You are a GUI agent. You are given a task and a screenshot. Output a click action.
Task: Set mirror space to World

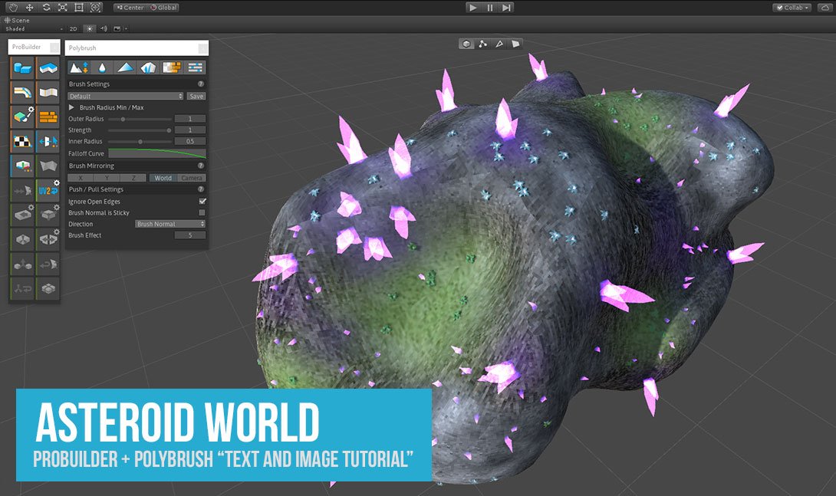163,178
